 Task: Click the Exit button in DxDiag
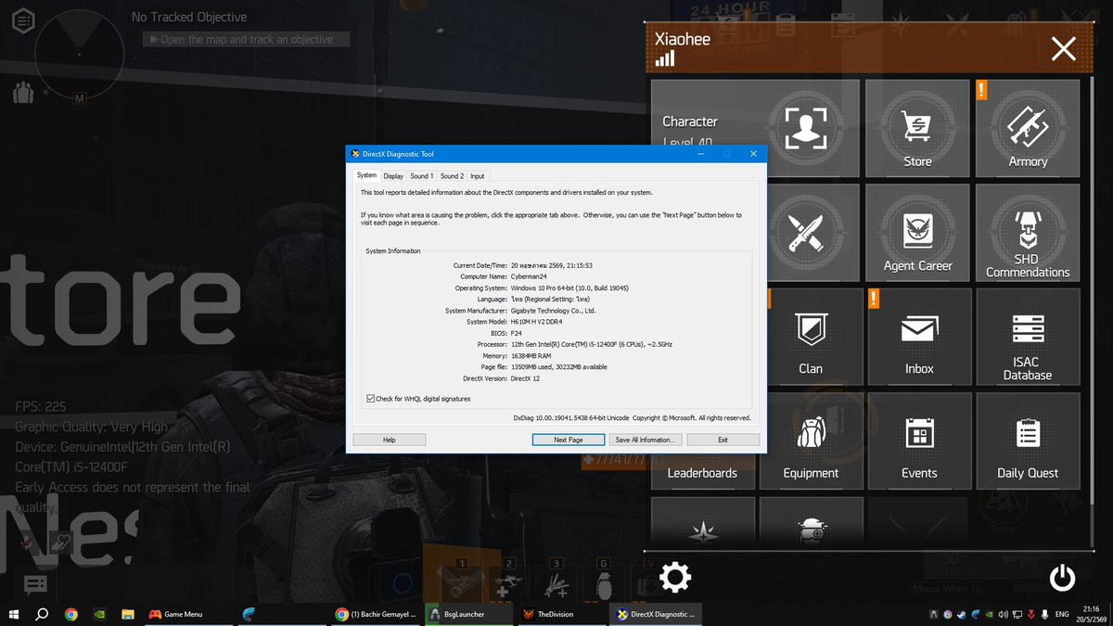(723, 440)
